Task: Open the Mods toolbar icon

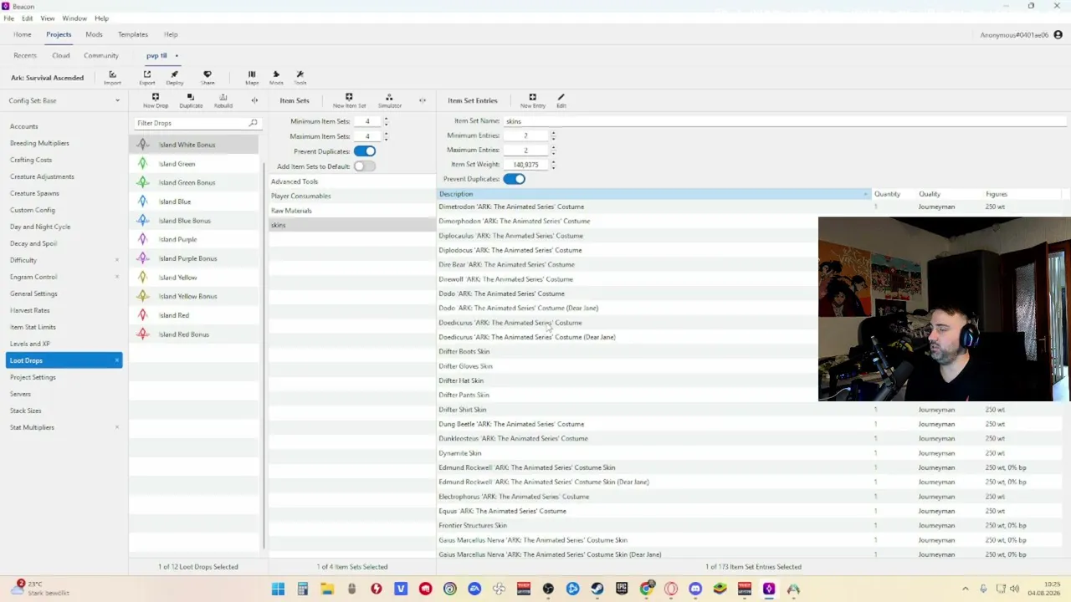Action: coord(276,77)
